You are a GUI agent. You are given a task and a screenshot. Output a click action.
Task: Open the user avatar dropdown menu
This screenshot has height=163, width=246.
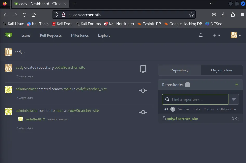point(236,35)
